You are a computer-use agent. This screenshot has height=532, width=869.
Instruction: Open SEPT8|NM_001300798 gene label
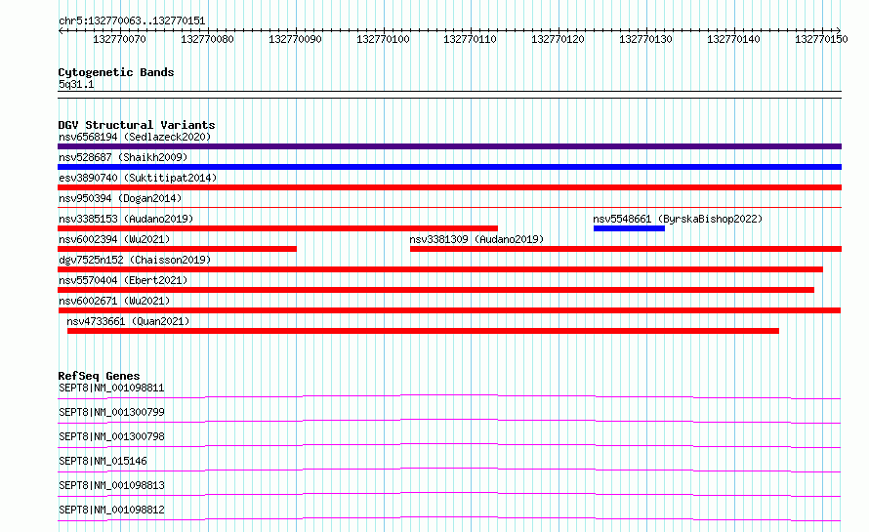tap(111, 436)
